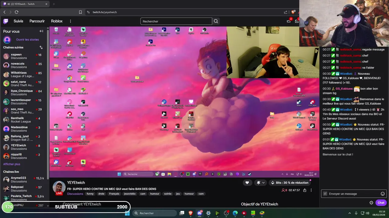The height and width of the screenshot is (218, 389).
Task: Show hidden system tray icons
Action: [349, 213]
